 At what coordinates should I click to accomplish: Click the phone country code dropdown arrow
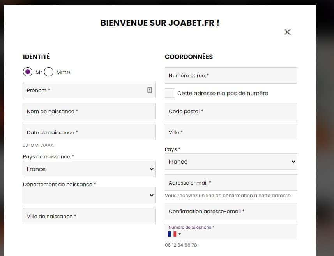(180, 234)
